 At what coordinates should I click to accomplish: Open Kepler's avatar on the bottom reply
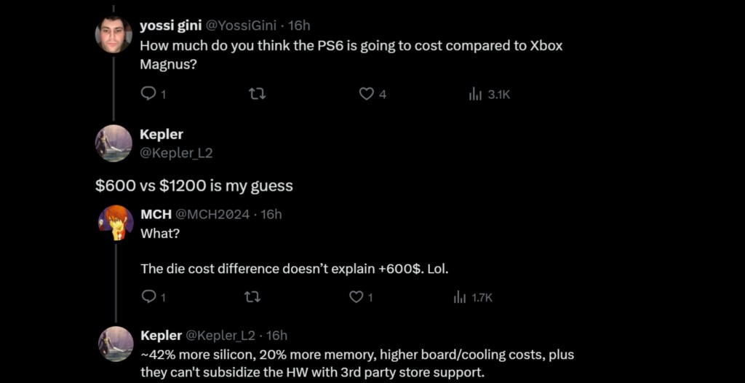click(x=116, y=344)
